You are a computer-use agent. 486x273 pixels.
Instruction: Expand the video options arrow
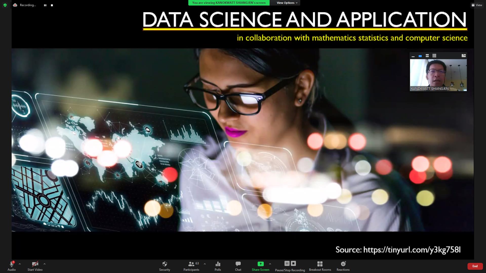click(45, 264)
